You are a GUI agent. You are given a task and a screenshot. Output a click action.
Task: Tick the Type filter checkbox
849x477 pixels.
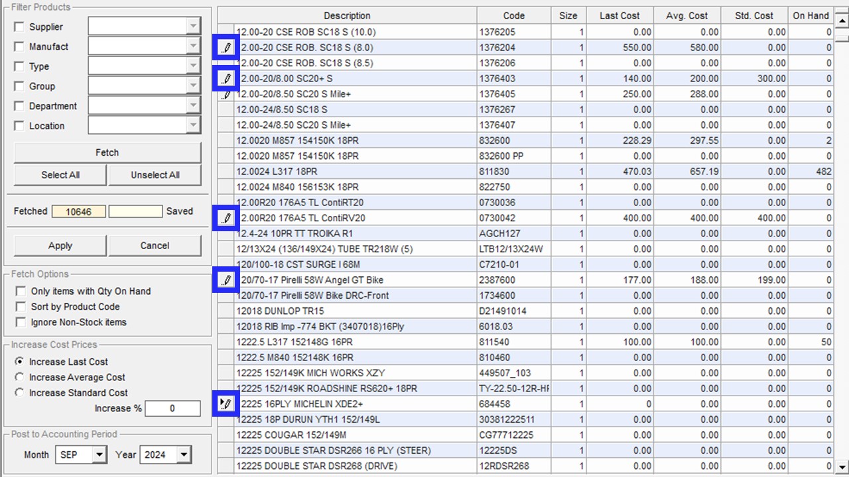pos(19,66)
